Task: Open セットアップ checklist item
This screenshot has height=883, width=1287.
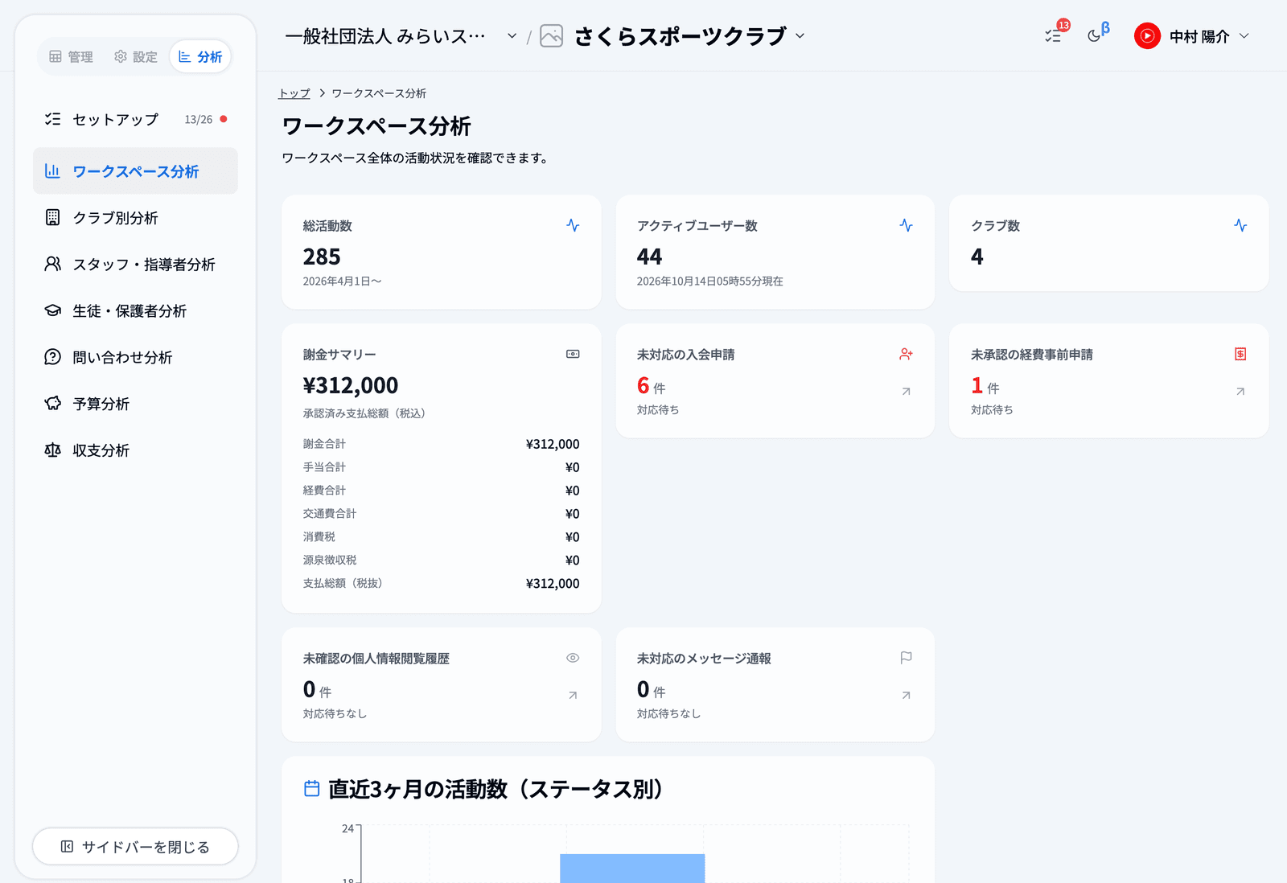Action: click(135, 119)
